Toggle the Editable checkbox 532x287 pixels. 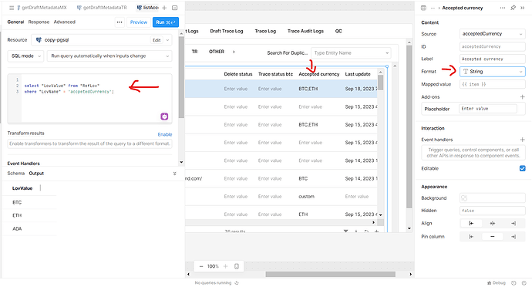[522, 168]
